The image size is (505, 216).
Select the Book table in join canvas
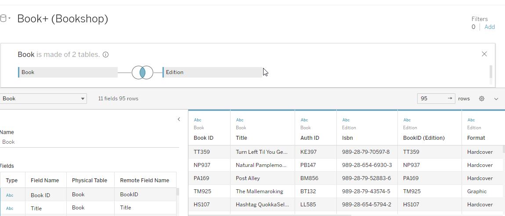click(x=68, y=72)
